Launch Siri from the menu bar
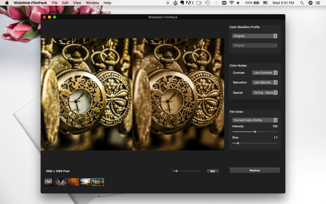 [x=310, y=3]
